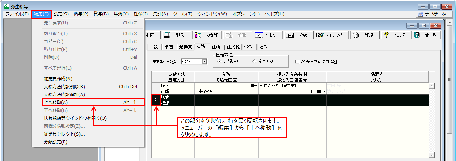This screenshot has height=161, width=456.
Task: Open the オプション(L) menu
Action: [x=246, y=14]
